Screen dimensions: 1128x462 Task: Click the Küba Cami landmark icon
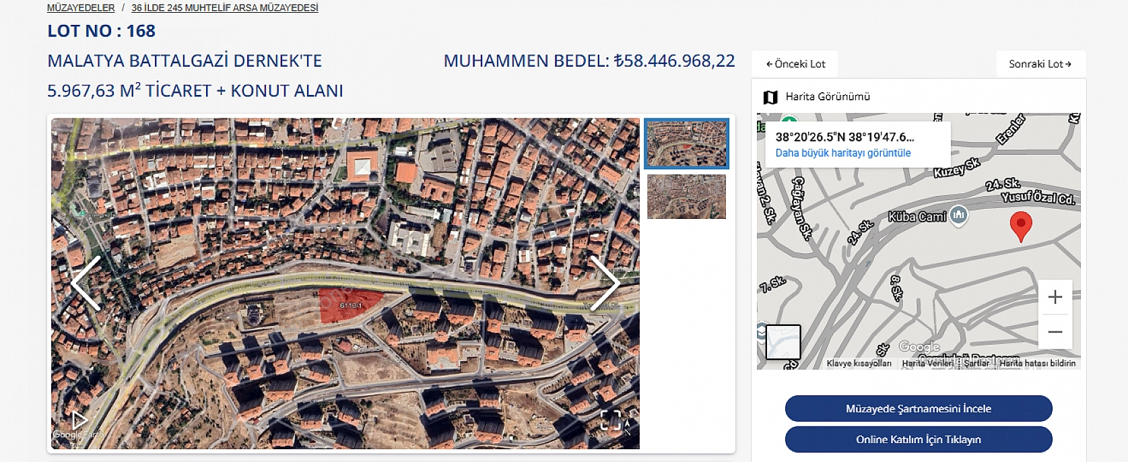coord(959,216)
